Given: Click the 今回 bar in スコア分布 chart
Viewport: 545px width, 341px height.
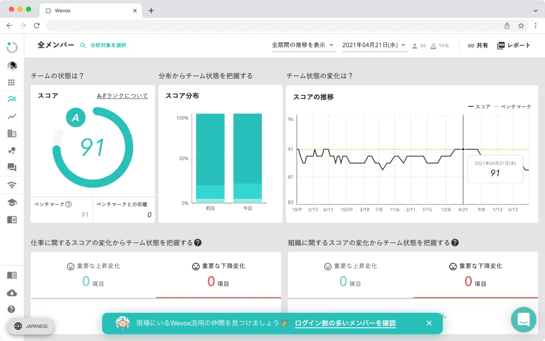Looking at the screenshot, I should [248, 157].
